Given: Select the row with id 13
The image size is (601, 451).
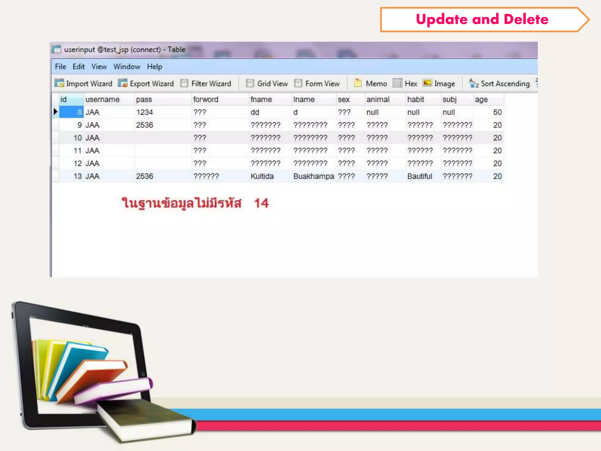Looking at the screenshot, I should point(78,176).
